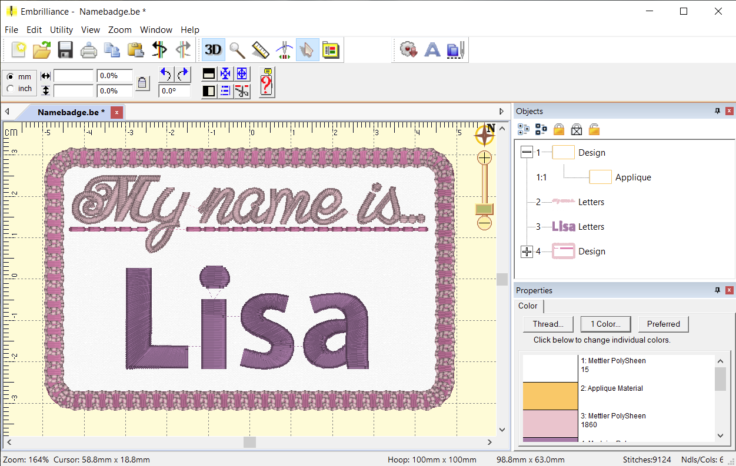
Task: Expand the fourth Design tree node
Action: [x=527, y=252]
